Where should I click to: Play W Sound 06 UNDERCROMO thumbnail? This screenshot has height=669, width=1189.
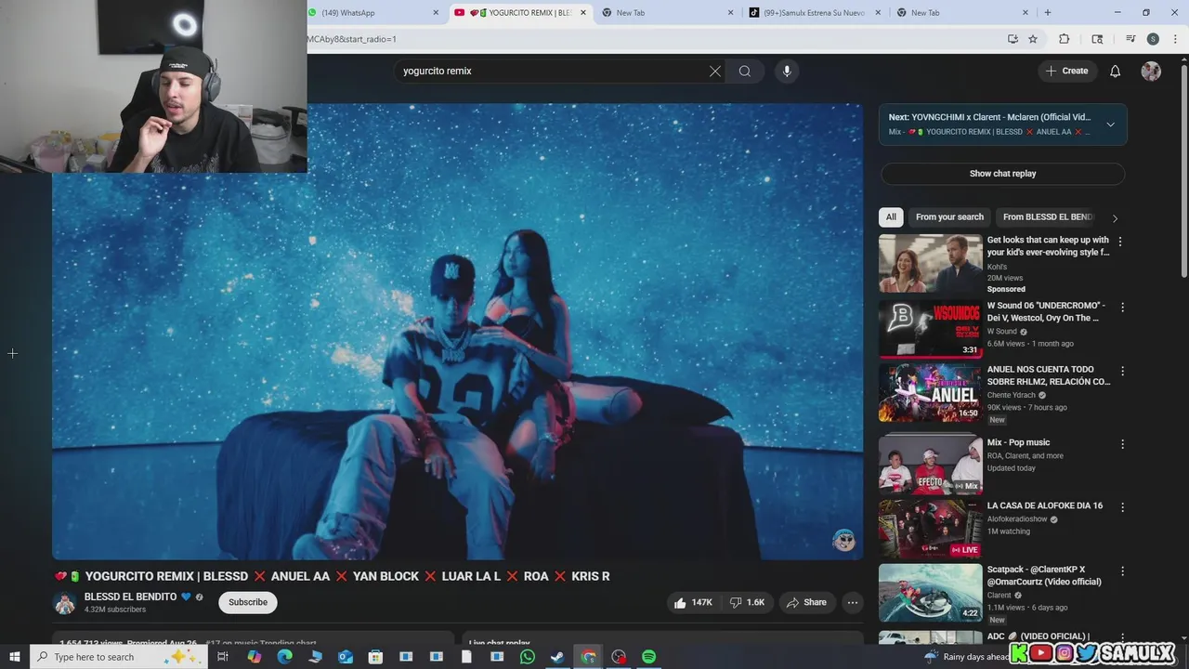pyautogui.click(x=930, y=328)
